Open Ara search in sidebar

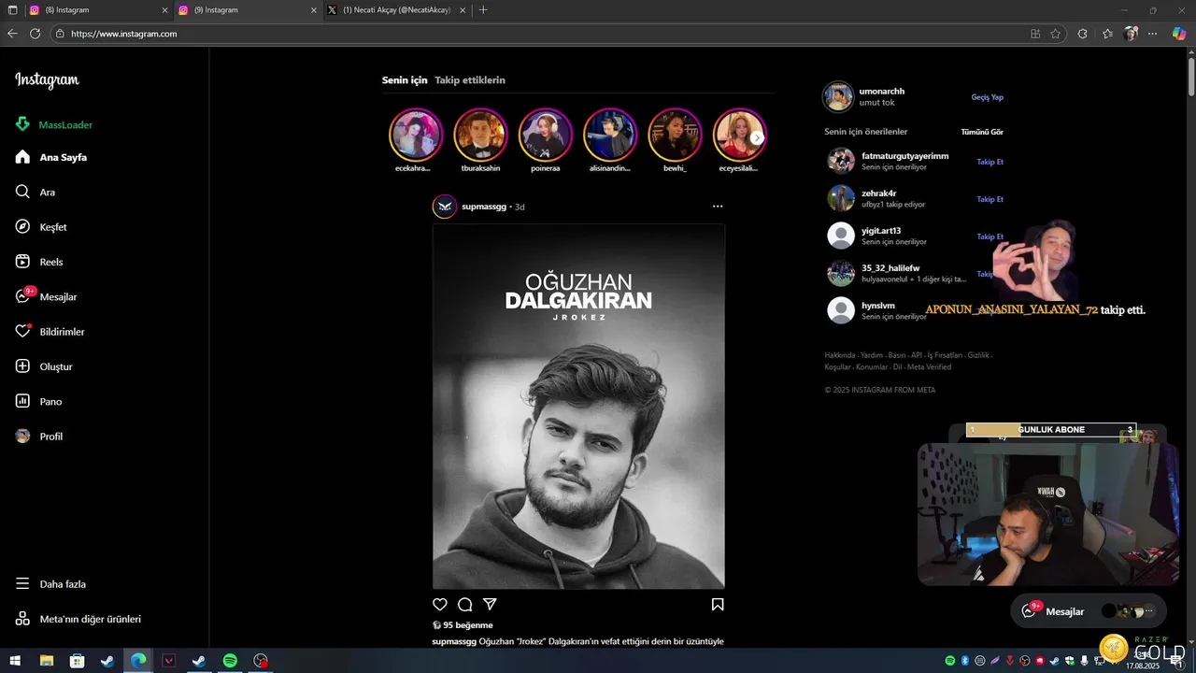(x=36, y=192)
